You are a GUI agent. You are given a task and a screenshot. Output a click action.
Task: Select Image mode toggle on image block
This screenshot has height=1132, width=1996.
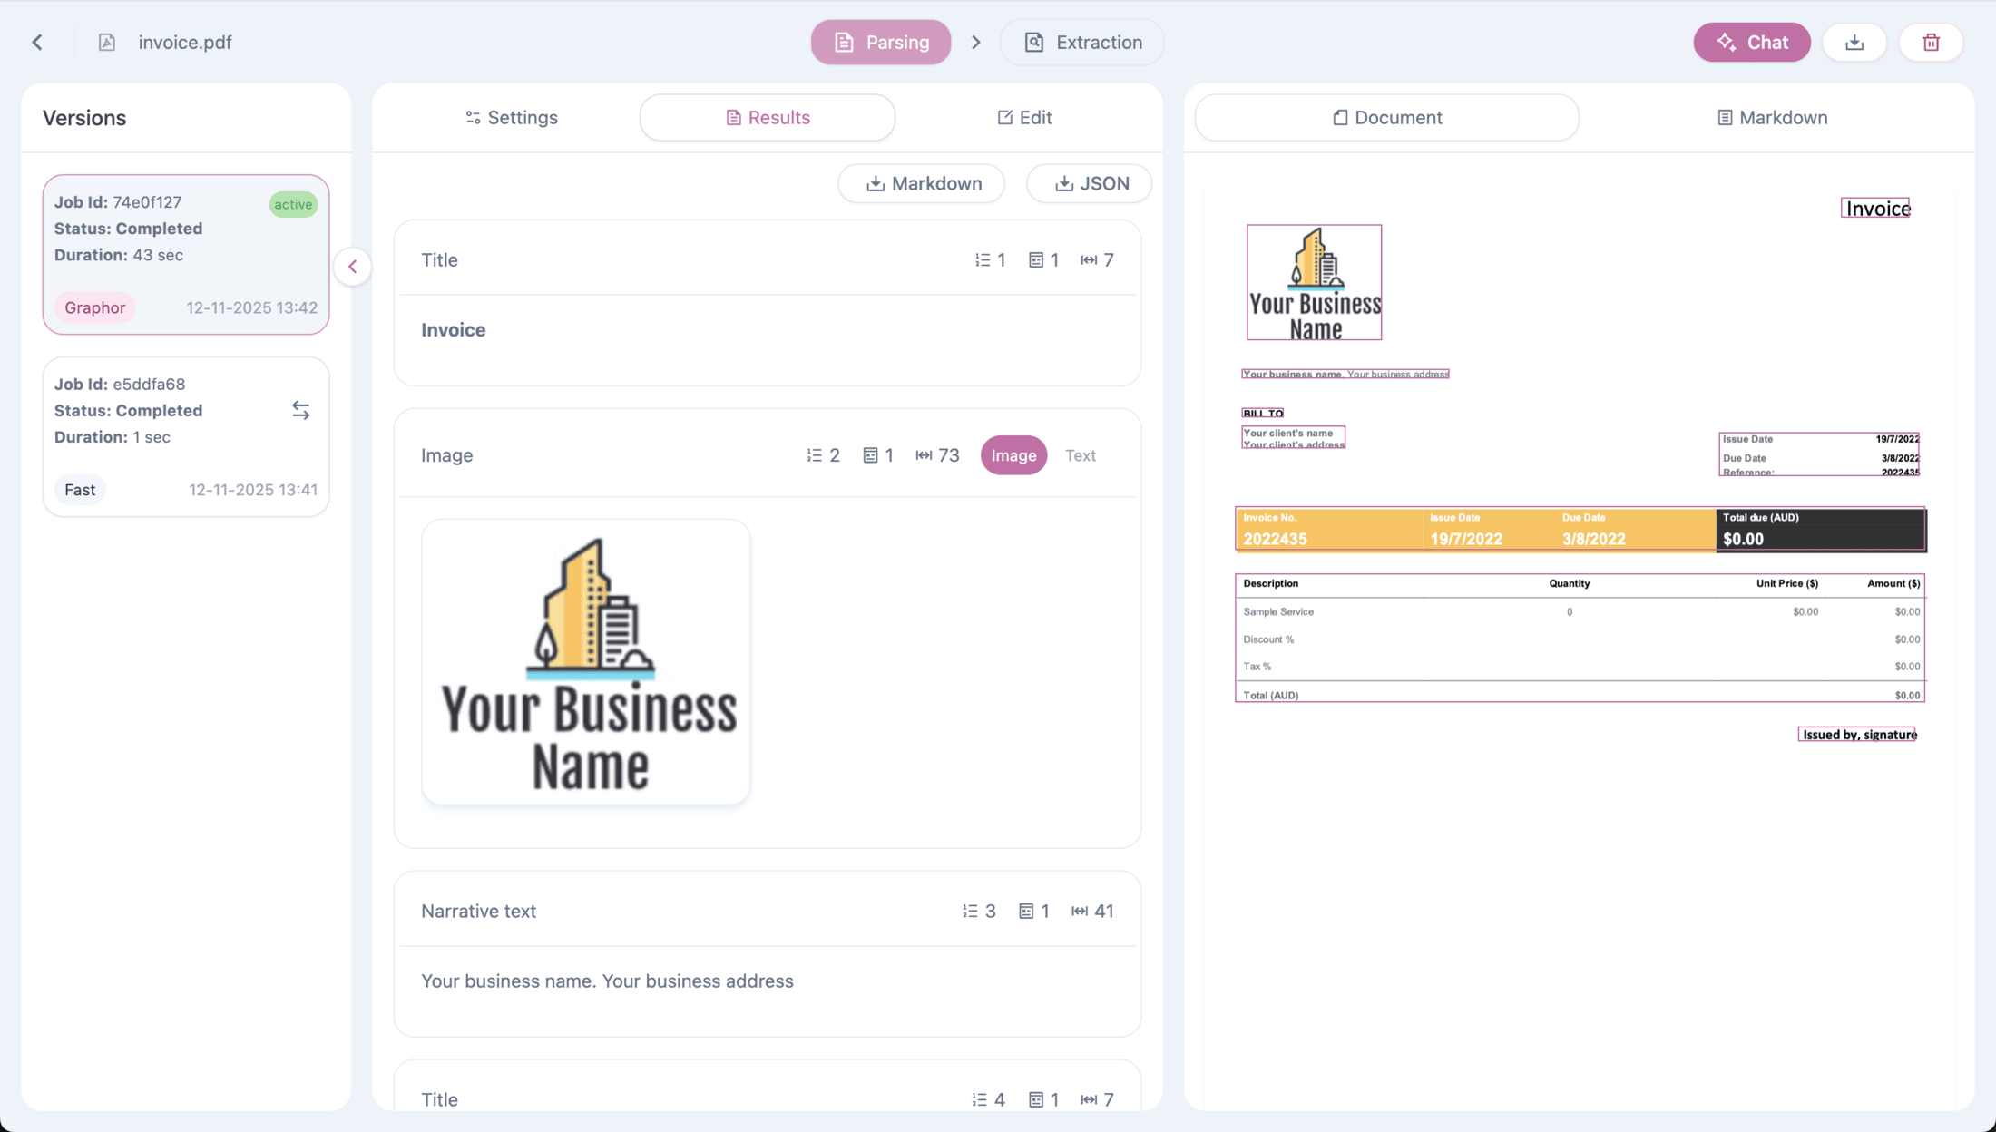[1013, 455]
